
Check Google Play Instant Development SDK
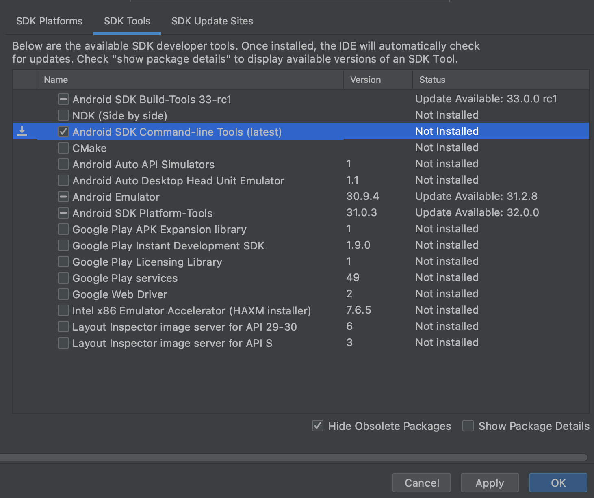[x=63, y=245]
